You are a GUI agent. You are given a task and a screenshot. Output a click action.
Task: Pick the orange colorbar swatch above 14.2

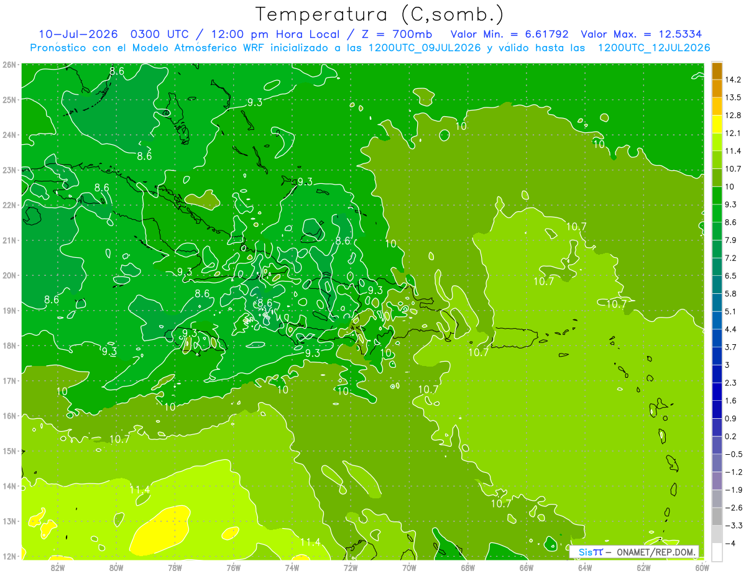[x=717, y=71]
